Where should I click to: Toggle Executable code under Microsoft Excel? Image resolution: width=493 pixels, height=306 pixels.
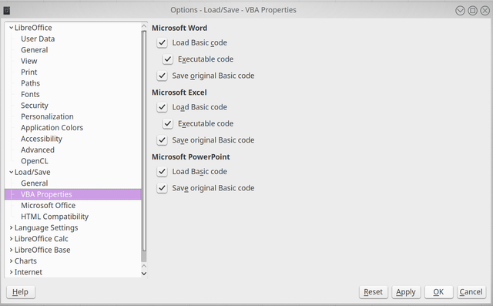pos(168,123)
